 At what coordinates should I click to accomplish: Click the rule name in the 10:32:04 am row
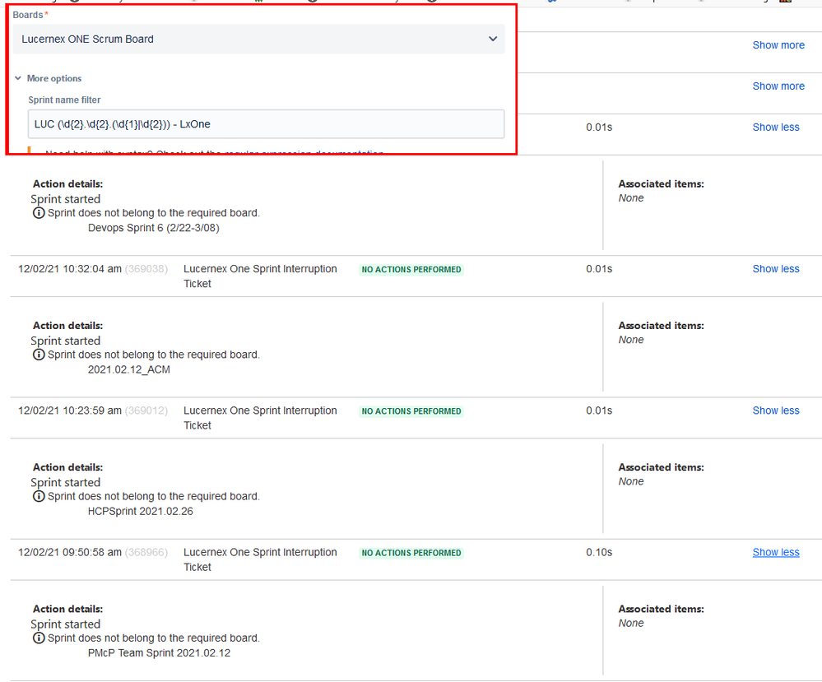[x=260, y=276]
